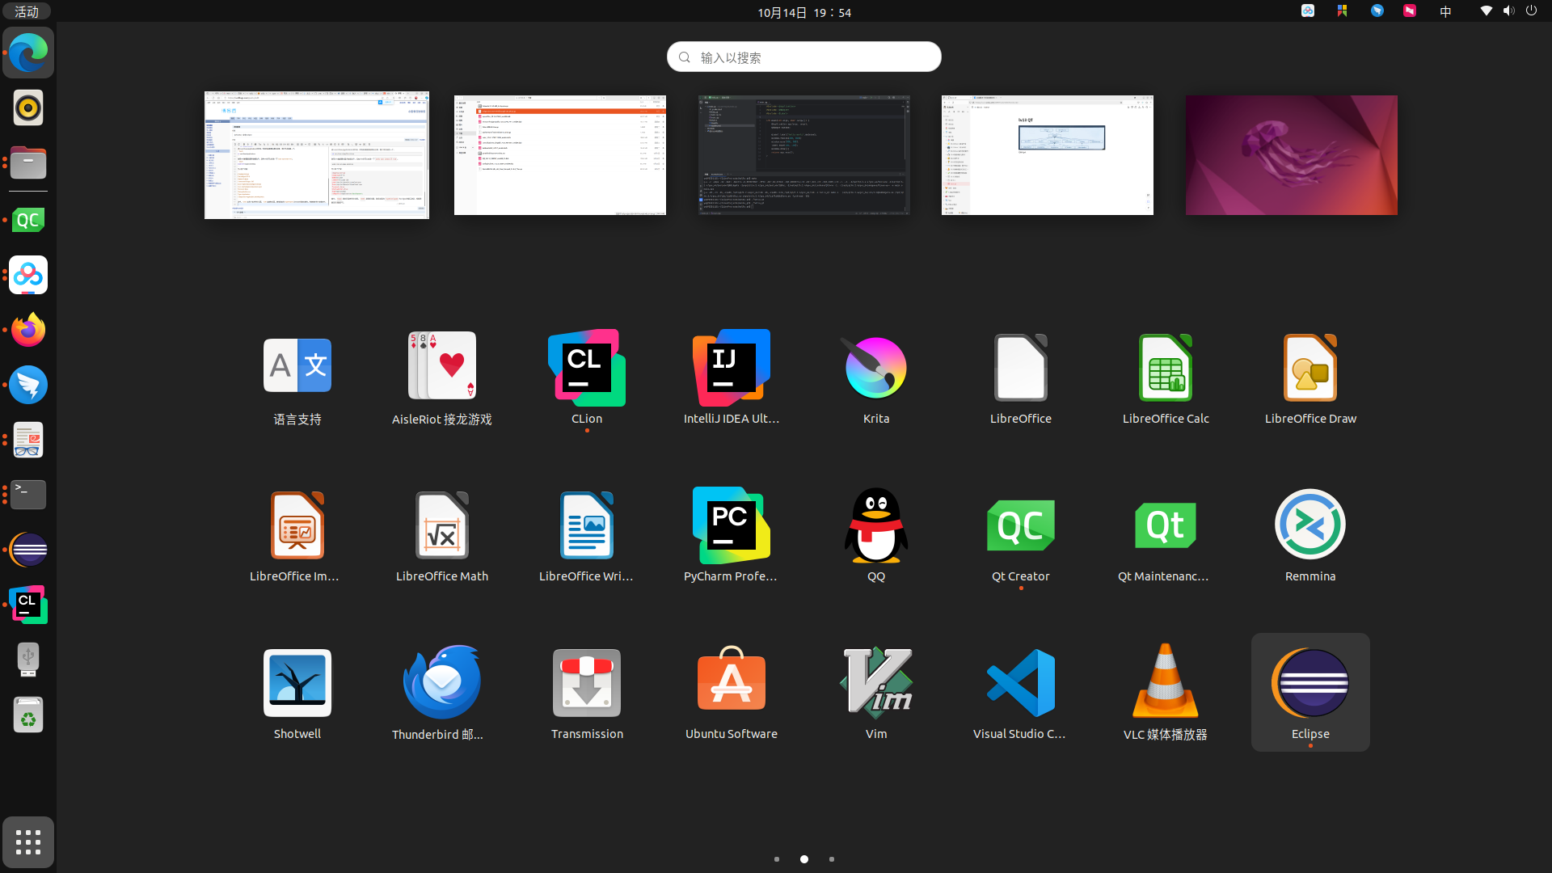1552x873 pixels.
Task: Open Remmina remote desktop client
Action: tap(1310, 534)
